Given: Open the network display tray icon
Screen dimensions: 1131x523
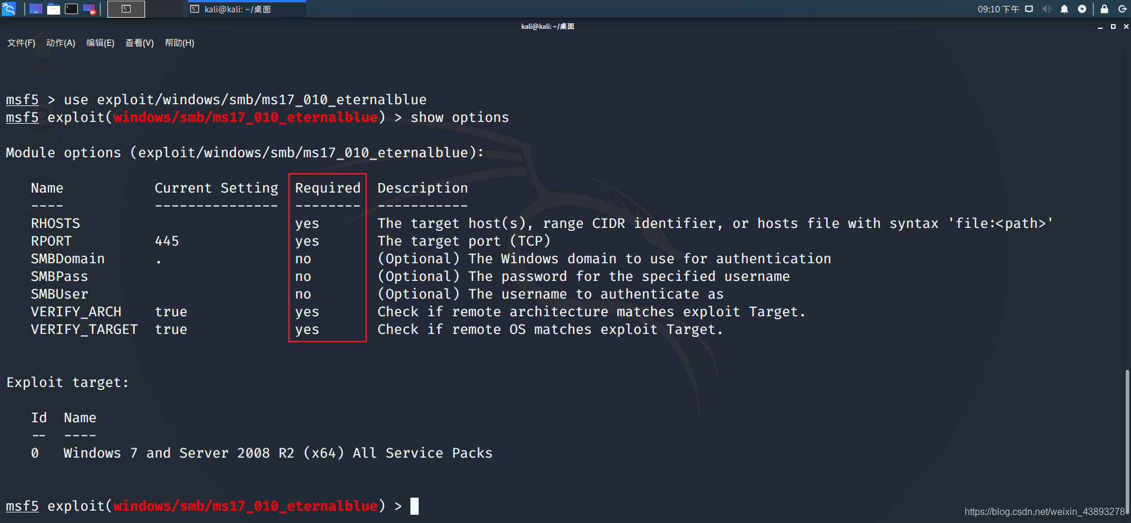Looking at the screenshot, I should (x=1029, y=9).
